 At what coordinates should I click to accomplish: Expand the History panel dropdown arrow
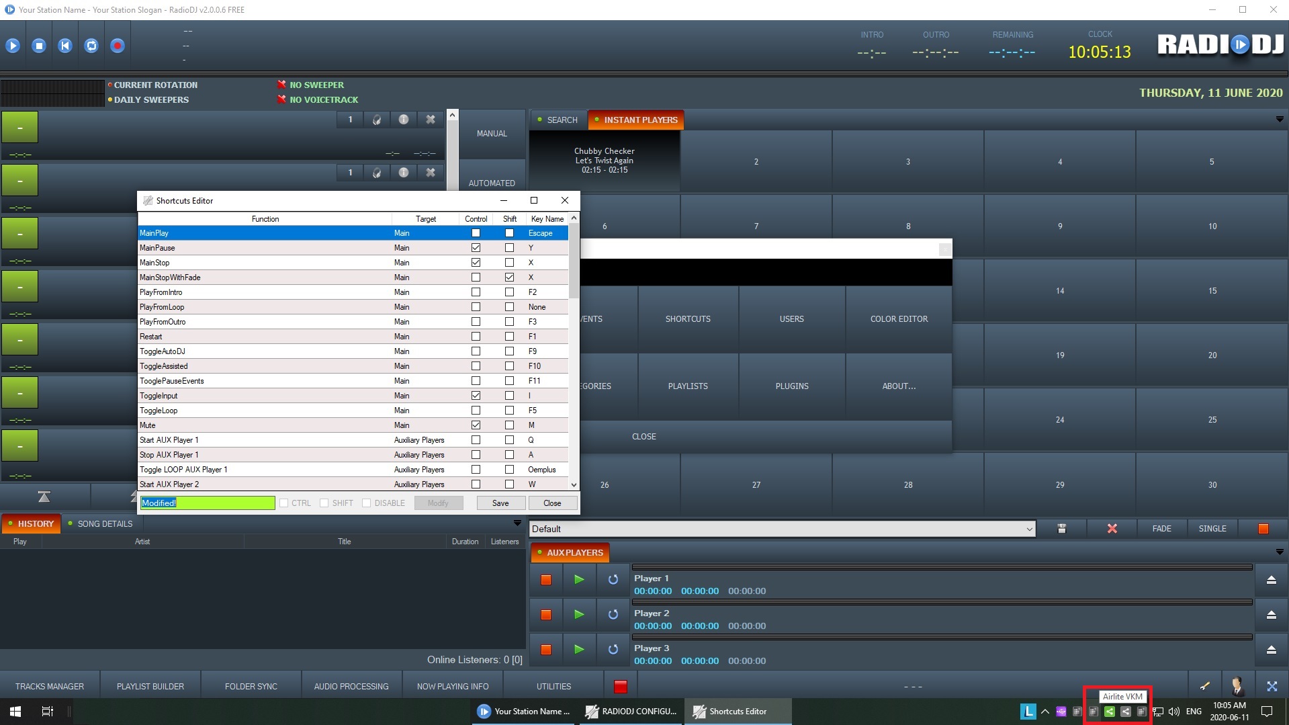click(x=517, y=523)
